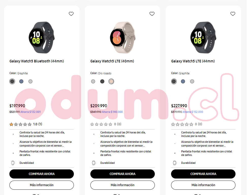Click durability watch icon on LTE 44mm card
252x195 pixels.
point(175,163)
